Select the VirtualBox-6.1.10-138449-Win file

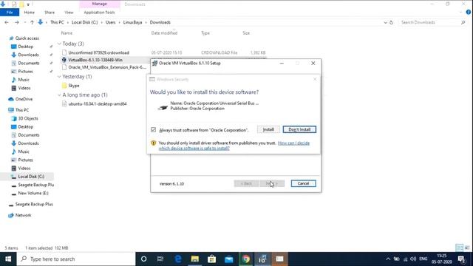tap(95, 60)
